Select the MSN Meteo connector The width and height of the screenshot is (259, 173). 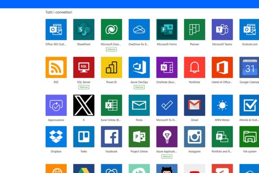222,105
